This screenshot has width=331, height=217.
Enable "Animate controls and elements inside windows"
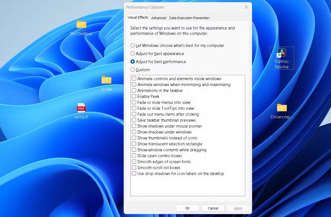134,78
